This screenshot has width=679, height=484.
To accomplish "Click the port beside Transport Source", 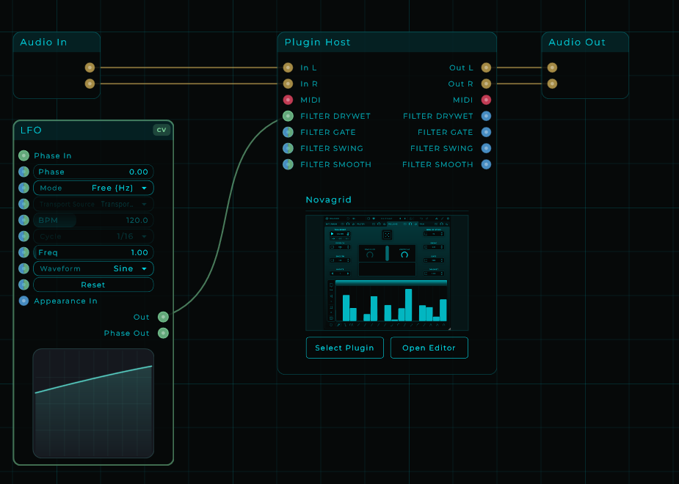I will coord(23,204).
